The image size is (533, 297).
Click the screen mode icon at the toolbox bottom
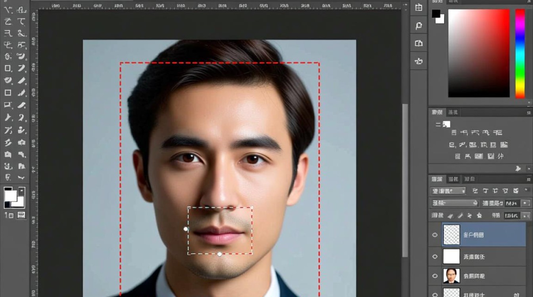point(21,215)
